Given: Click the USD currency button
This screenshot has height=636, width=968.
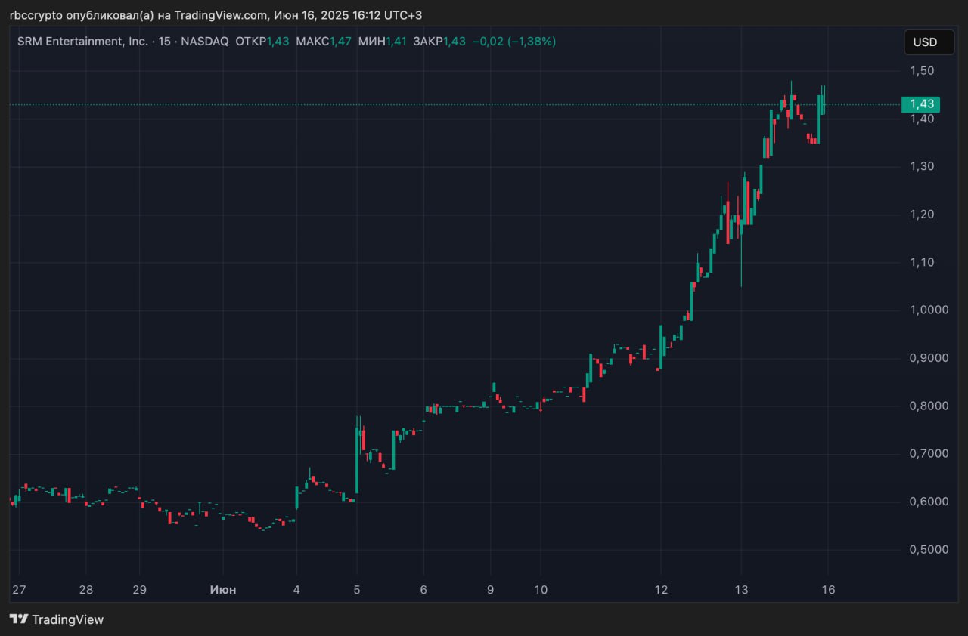Looking at the screenshot, I should click(x=929, y=42).
